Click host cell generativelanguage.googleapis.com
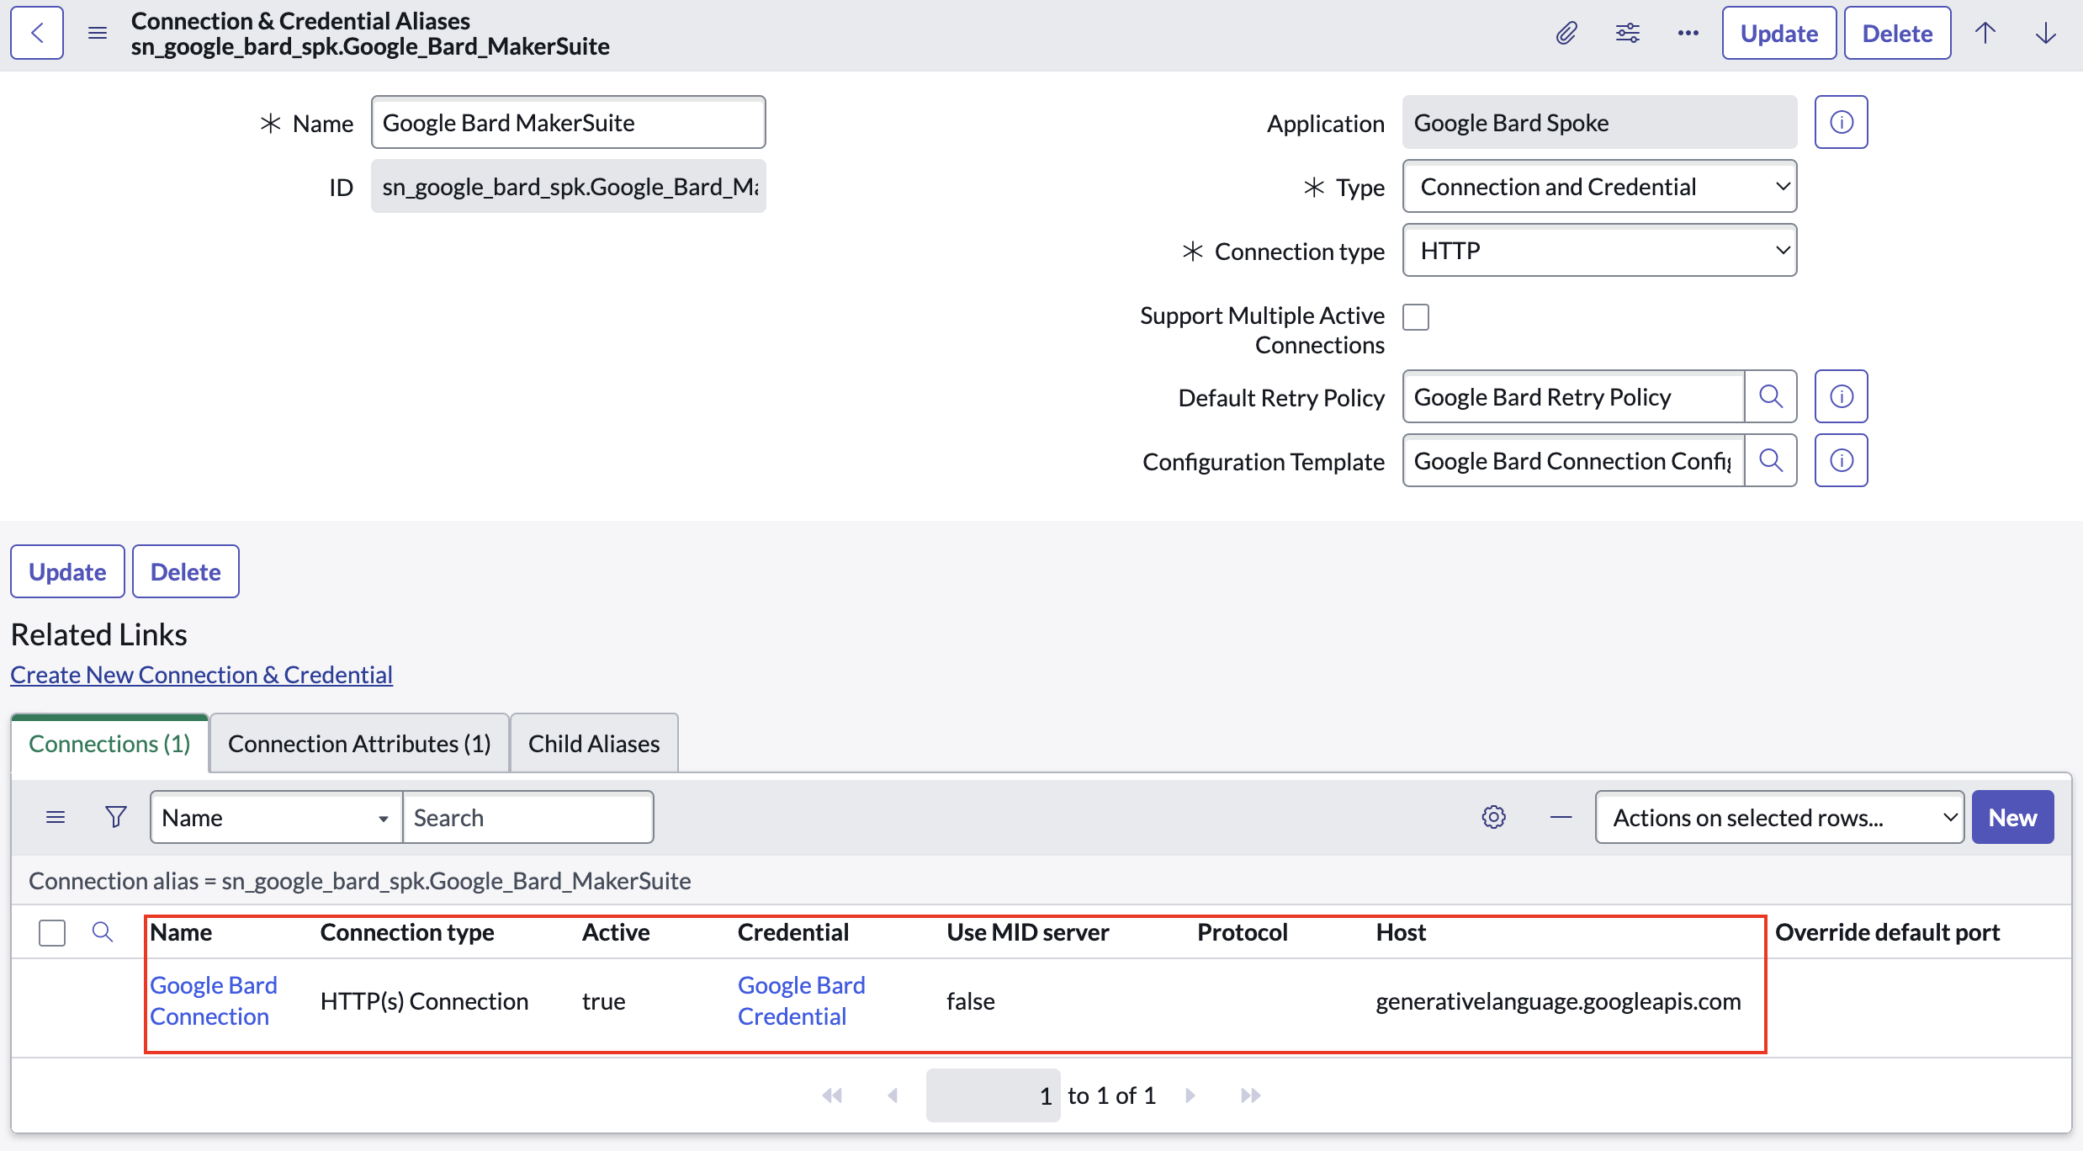Screen dimensions: 2083x1151 (1559, 1001)
